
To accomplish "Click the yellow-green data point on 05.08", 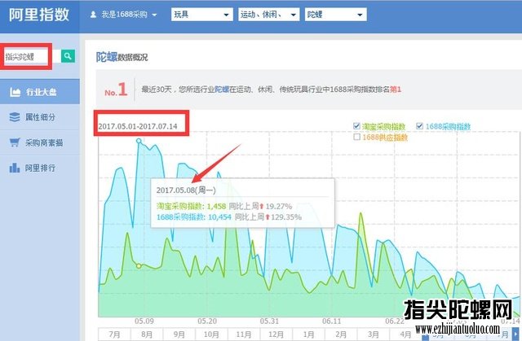I will coord(139,266).
